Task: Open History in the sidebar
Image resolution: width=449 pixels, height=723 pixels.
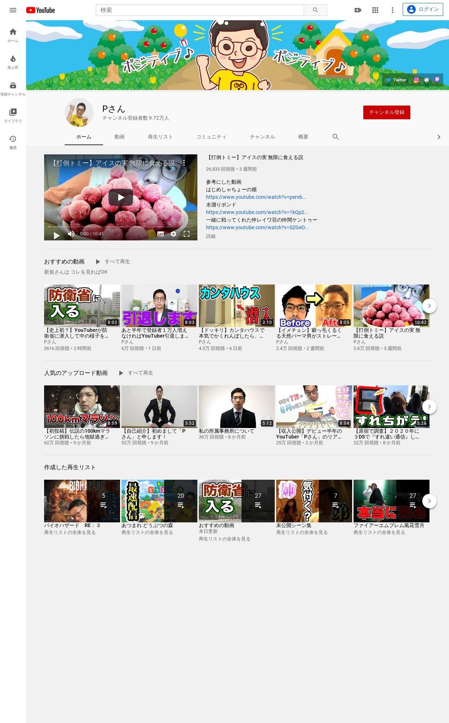Action: pyautogui.click(x=13, y=142)
